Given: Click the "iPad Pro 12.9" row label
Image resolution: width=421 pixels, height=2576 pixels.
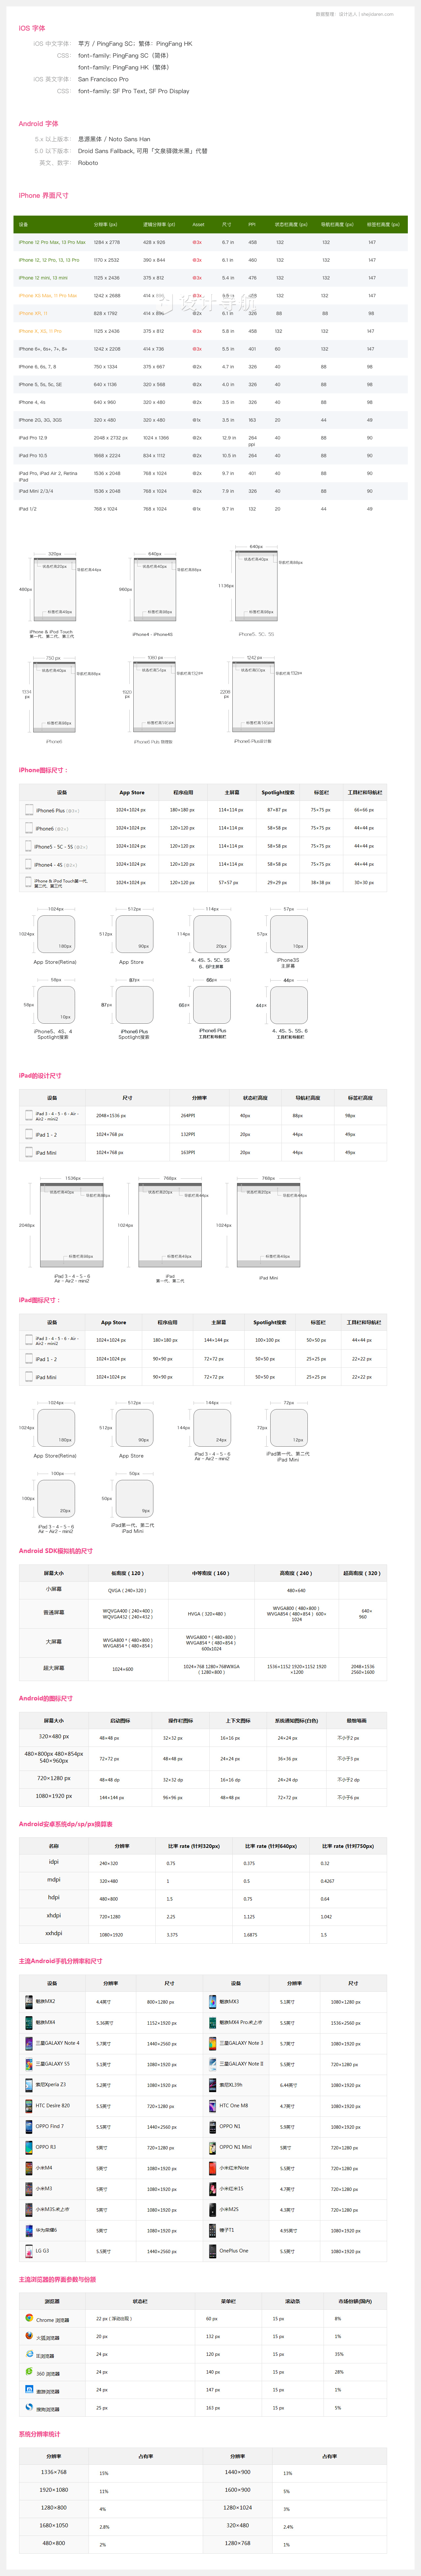Looking at the screenshot, I should (x=33, y=438).
